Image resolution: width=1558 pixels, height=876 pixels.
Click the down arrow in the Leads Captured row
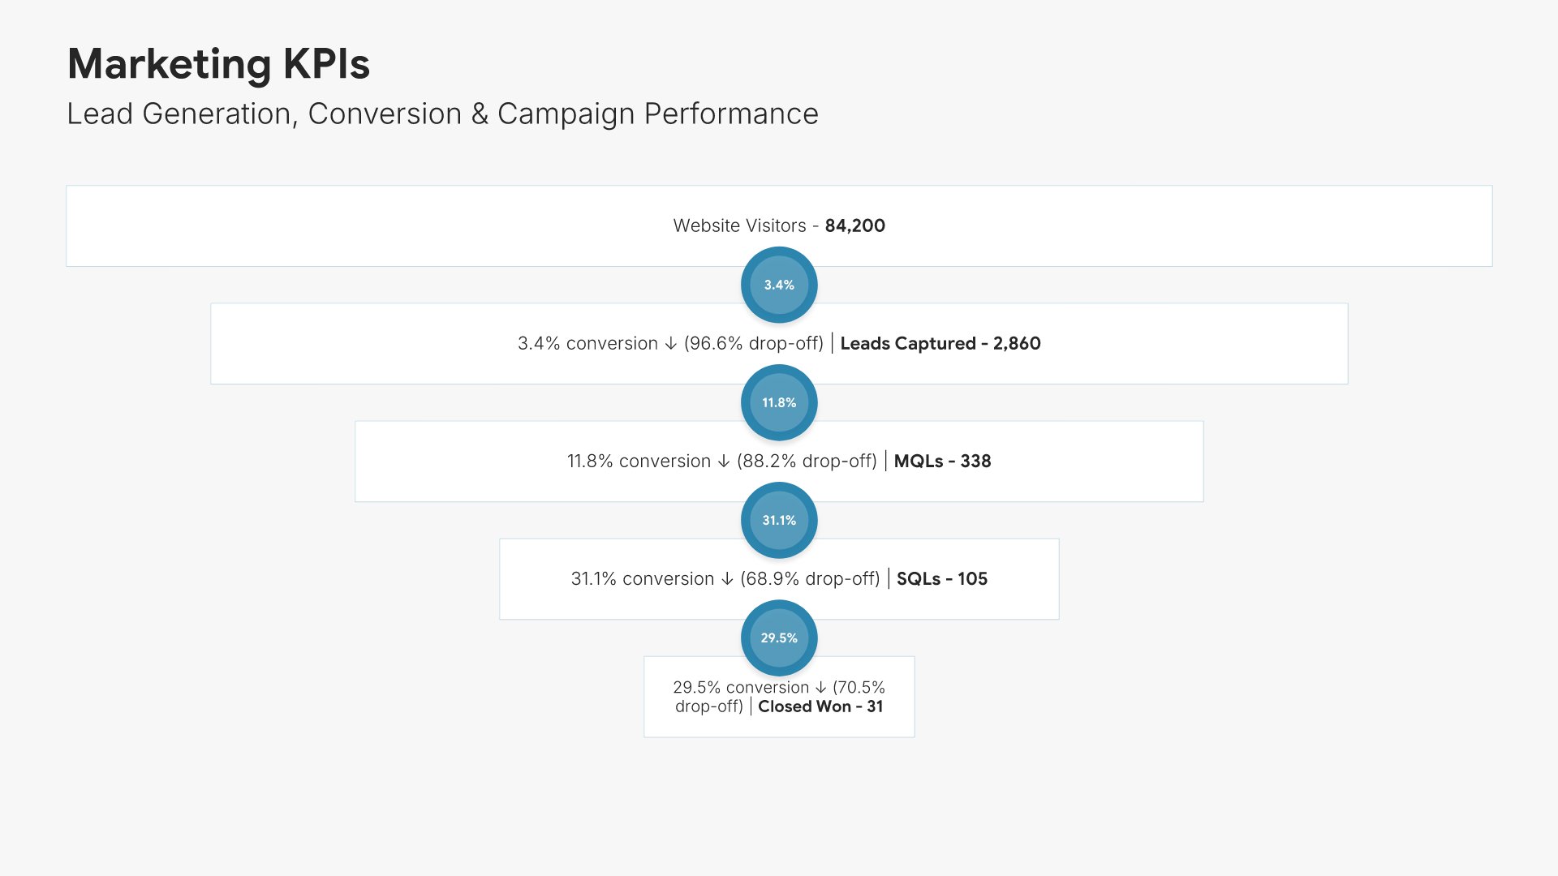point(670,344)
